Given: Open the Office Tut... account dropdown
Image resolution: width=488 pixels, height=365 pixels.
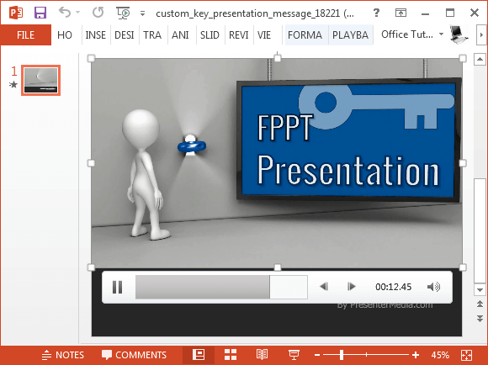Looking at the screenshot, I should tap(412, 34).
